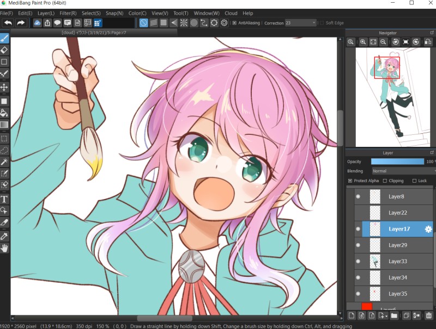Select the Select Eraser tool
This screenshot has height=329, width=436.
point(4,185)
